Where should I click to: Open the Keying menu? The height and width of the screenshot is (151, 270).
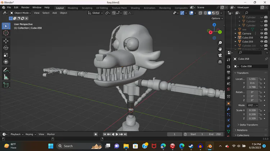click(31, 135)
